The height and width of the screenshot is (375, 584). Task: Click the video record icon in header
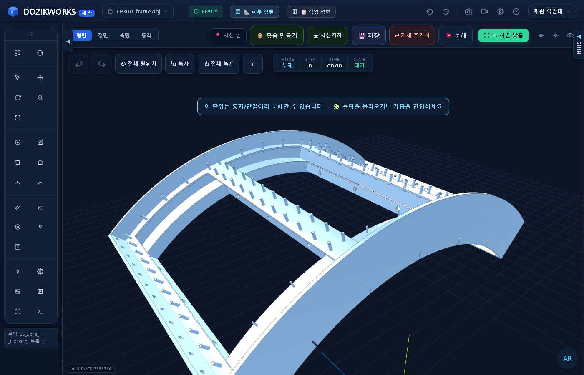click(485, 12)
